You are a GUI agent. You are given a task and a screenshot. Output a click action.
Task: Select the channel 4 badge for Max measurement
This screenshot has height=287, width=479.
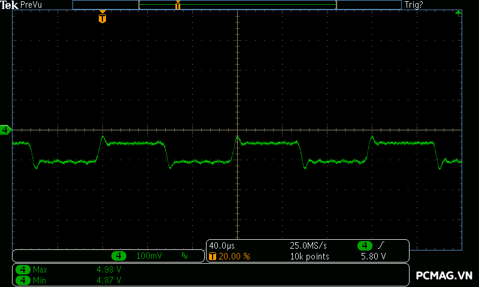click(x=23, y=270)
